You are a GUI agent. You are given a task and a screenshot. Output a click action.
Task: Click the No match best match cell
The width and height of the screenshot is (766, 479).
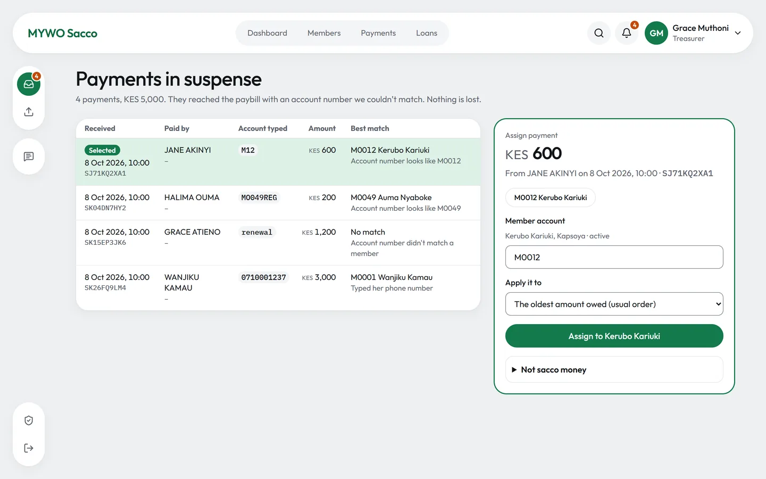pyautogui.click(x=368, y=232)
